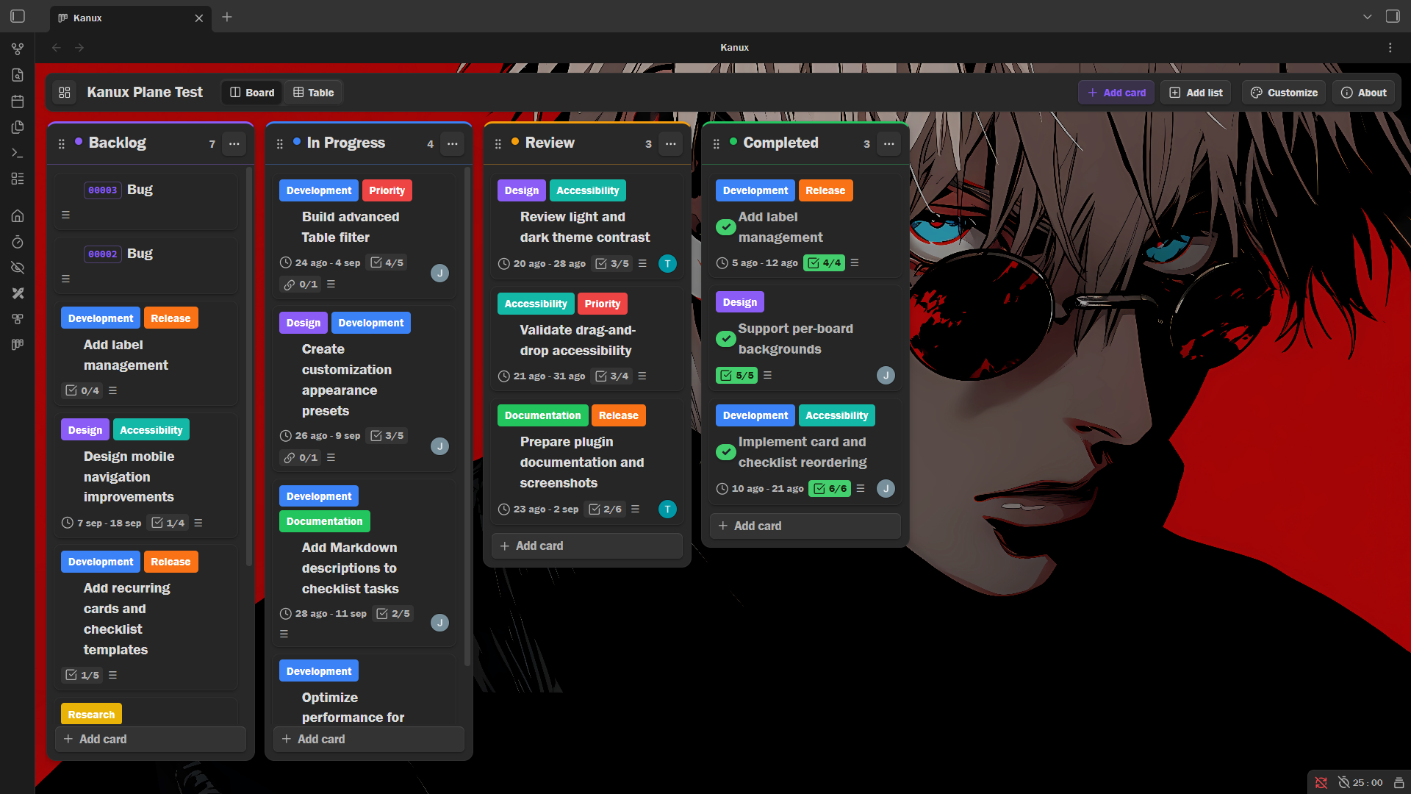Click Add card at bottom of Review list
This screenshot has width=1411, height=794.
(587, 546)
